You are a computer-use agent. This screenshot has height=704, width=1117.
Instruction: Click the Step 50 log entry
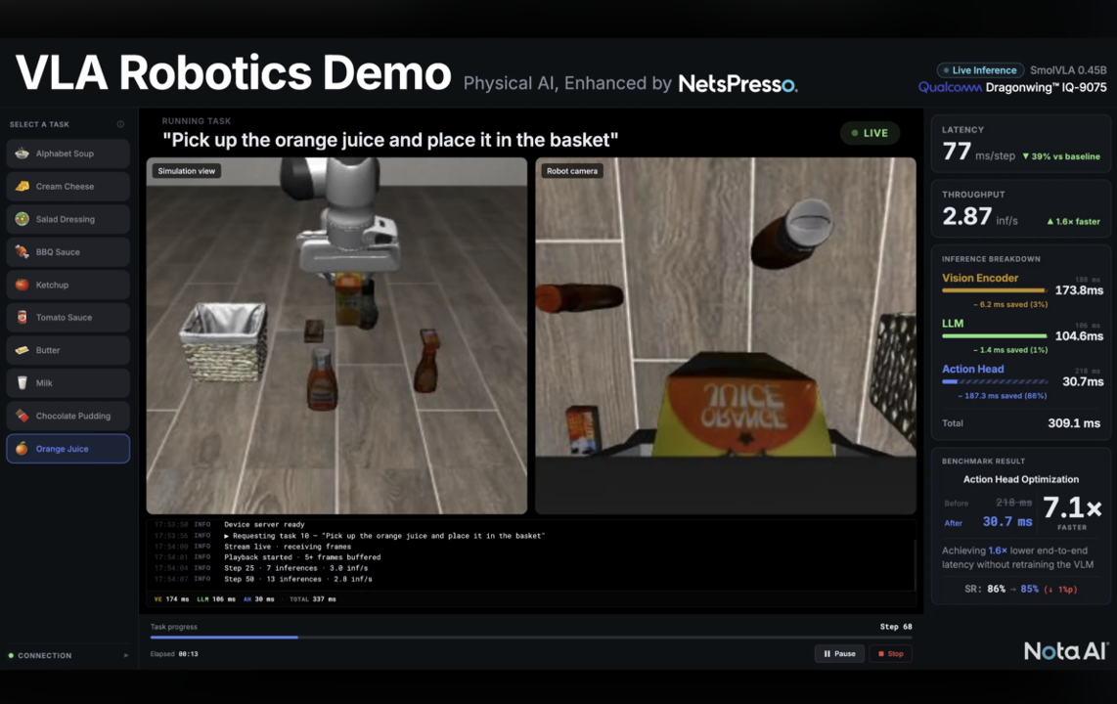297,580
